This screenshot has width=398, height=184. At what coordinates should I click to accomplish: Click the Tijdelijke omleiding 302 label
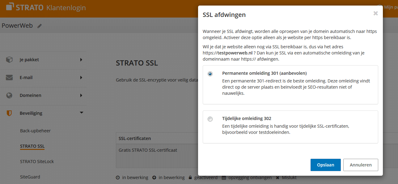coord(247,118)
